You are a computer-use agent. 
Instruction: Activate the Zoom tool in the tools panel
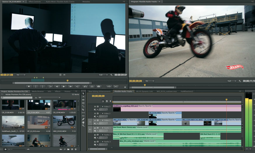[x=83, y=126]
